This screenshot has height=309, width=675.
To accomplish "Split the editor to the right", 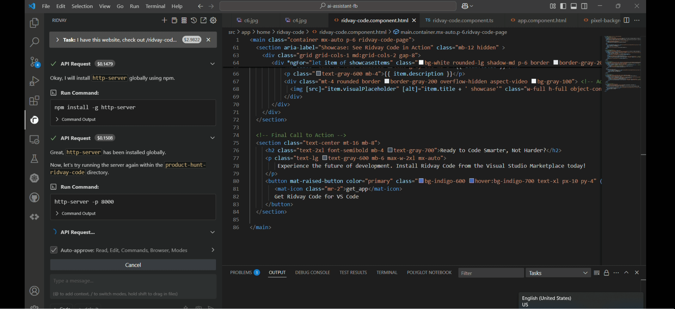I will (x=626, y=20).
